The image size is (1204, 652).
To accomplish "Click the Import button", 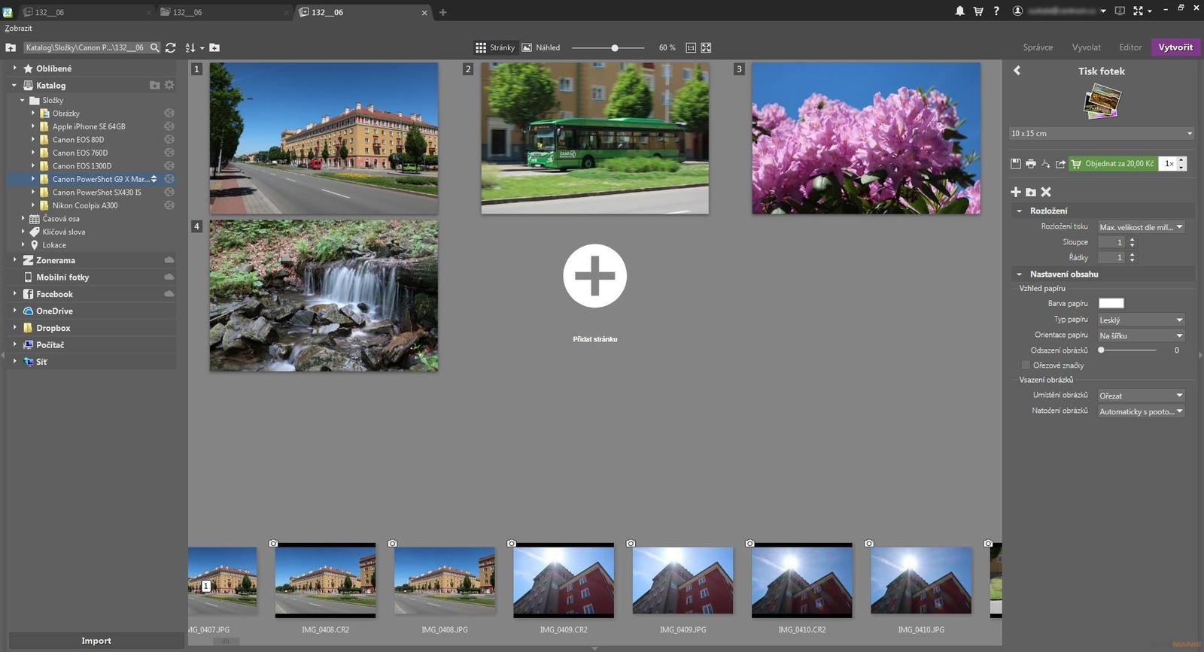I will (x=96, y=641).
